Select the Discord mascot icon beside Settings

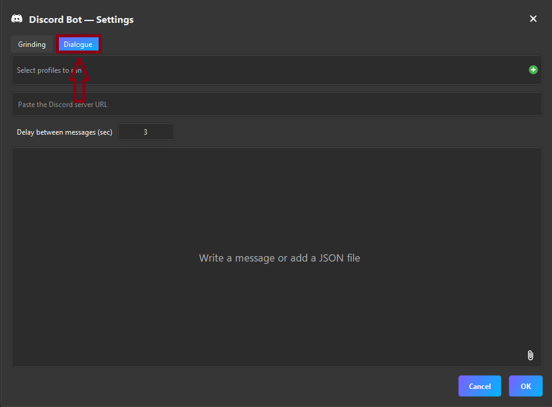(16, 19)
